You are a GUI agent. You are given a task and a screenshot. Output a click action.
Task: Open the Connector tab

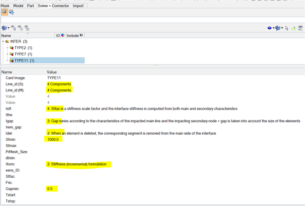[61, 6]
